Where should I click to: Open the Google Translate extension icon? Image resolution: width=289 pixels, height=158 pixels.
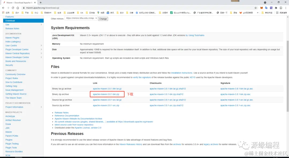(266, 8)
